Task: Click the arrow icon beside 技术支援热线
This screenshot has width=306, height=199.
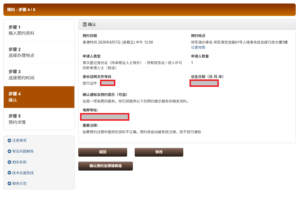Action: pos(9,173)
